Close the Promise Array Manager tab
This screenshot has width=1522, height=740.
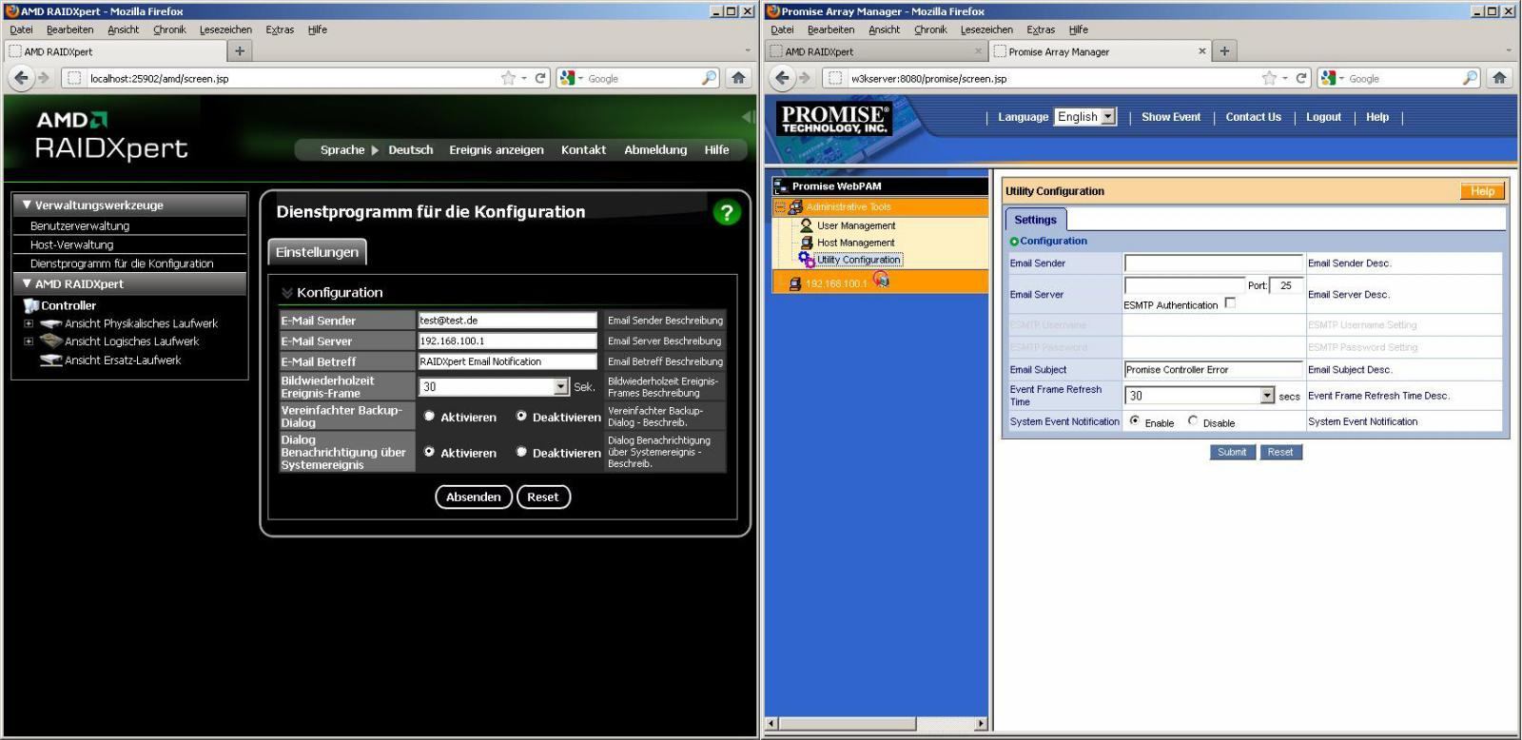click(1202, 51)
